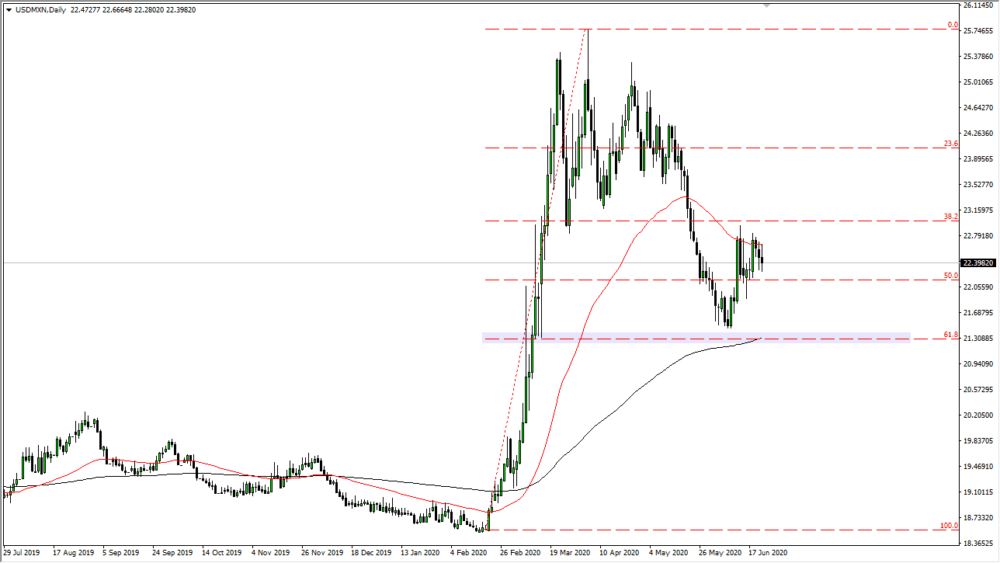Open the chart menu arrow beside USDMXN
Viewport: 1000px width, 563px height.
click(8, 10)
